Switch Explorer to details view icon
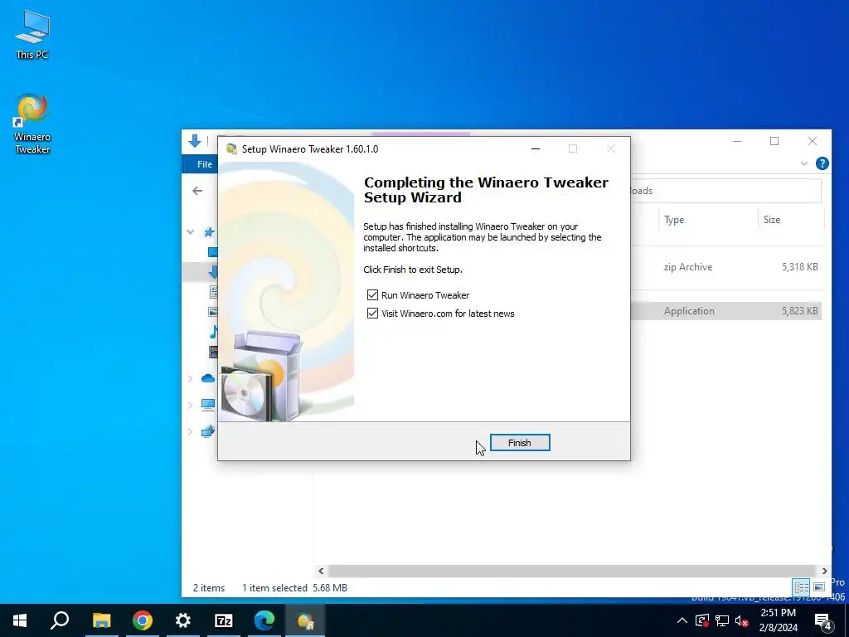The width and height of the screenshot is (849, 637). (802, 587)
